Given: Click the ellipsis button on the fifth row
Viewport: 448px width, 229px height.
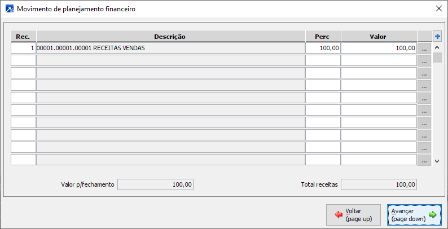Looking at the screenshot, I should coord(424,98).
